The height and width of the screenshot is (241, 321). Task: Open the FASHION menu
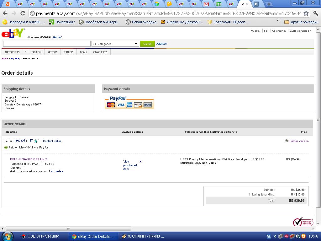click(36, 52)
